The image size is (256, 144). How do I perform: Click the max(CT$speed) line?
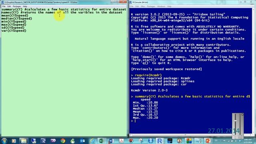click(14, 25)
